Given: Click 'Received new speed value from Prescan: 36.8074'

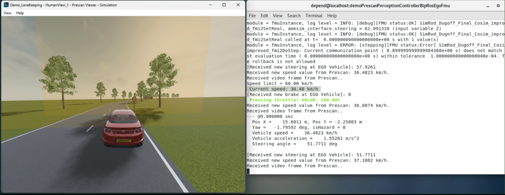Looking at the screenshot, I should pos(318,106).
